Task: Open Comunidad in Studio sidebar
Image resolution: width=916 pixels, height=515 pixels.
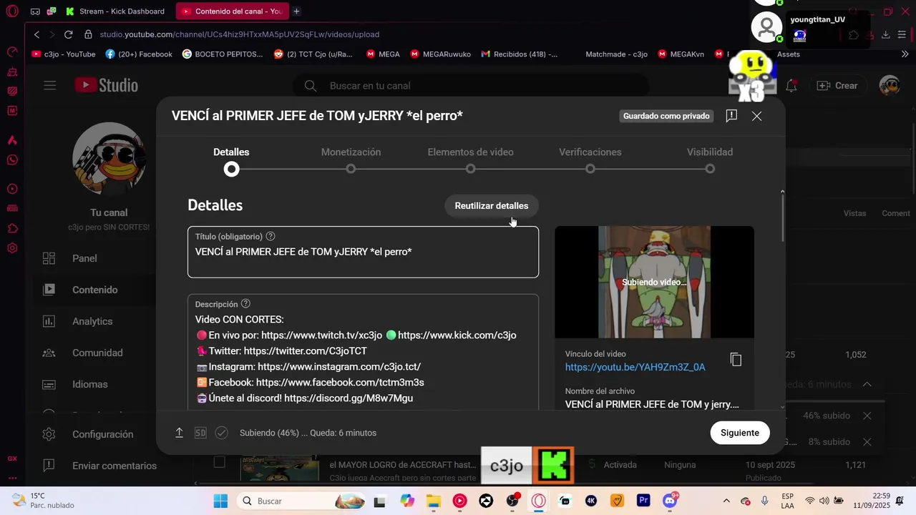Action: [97, 353]
